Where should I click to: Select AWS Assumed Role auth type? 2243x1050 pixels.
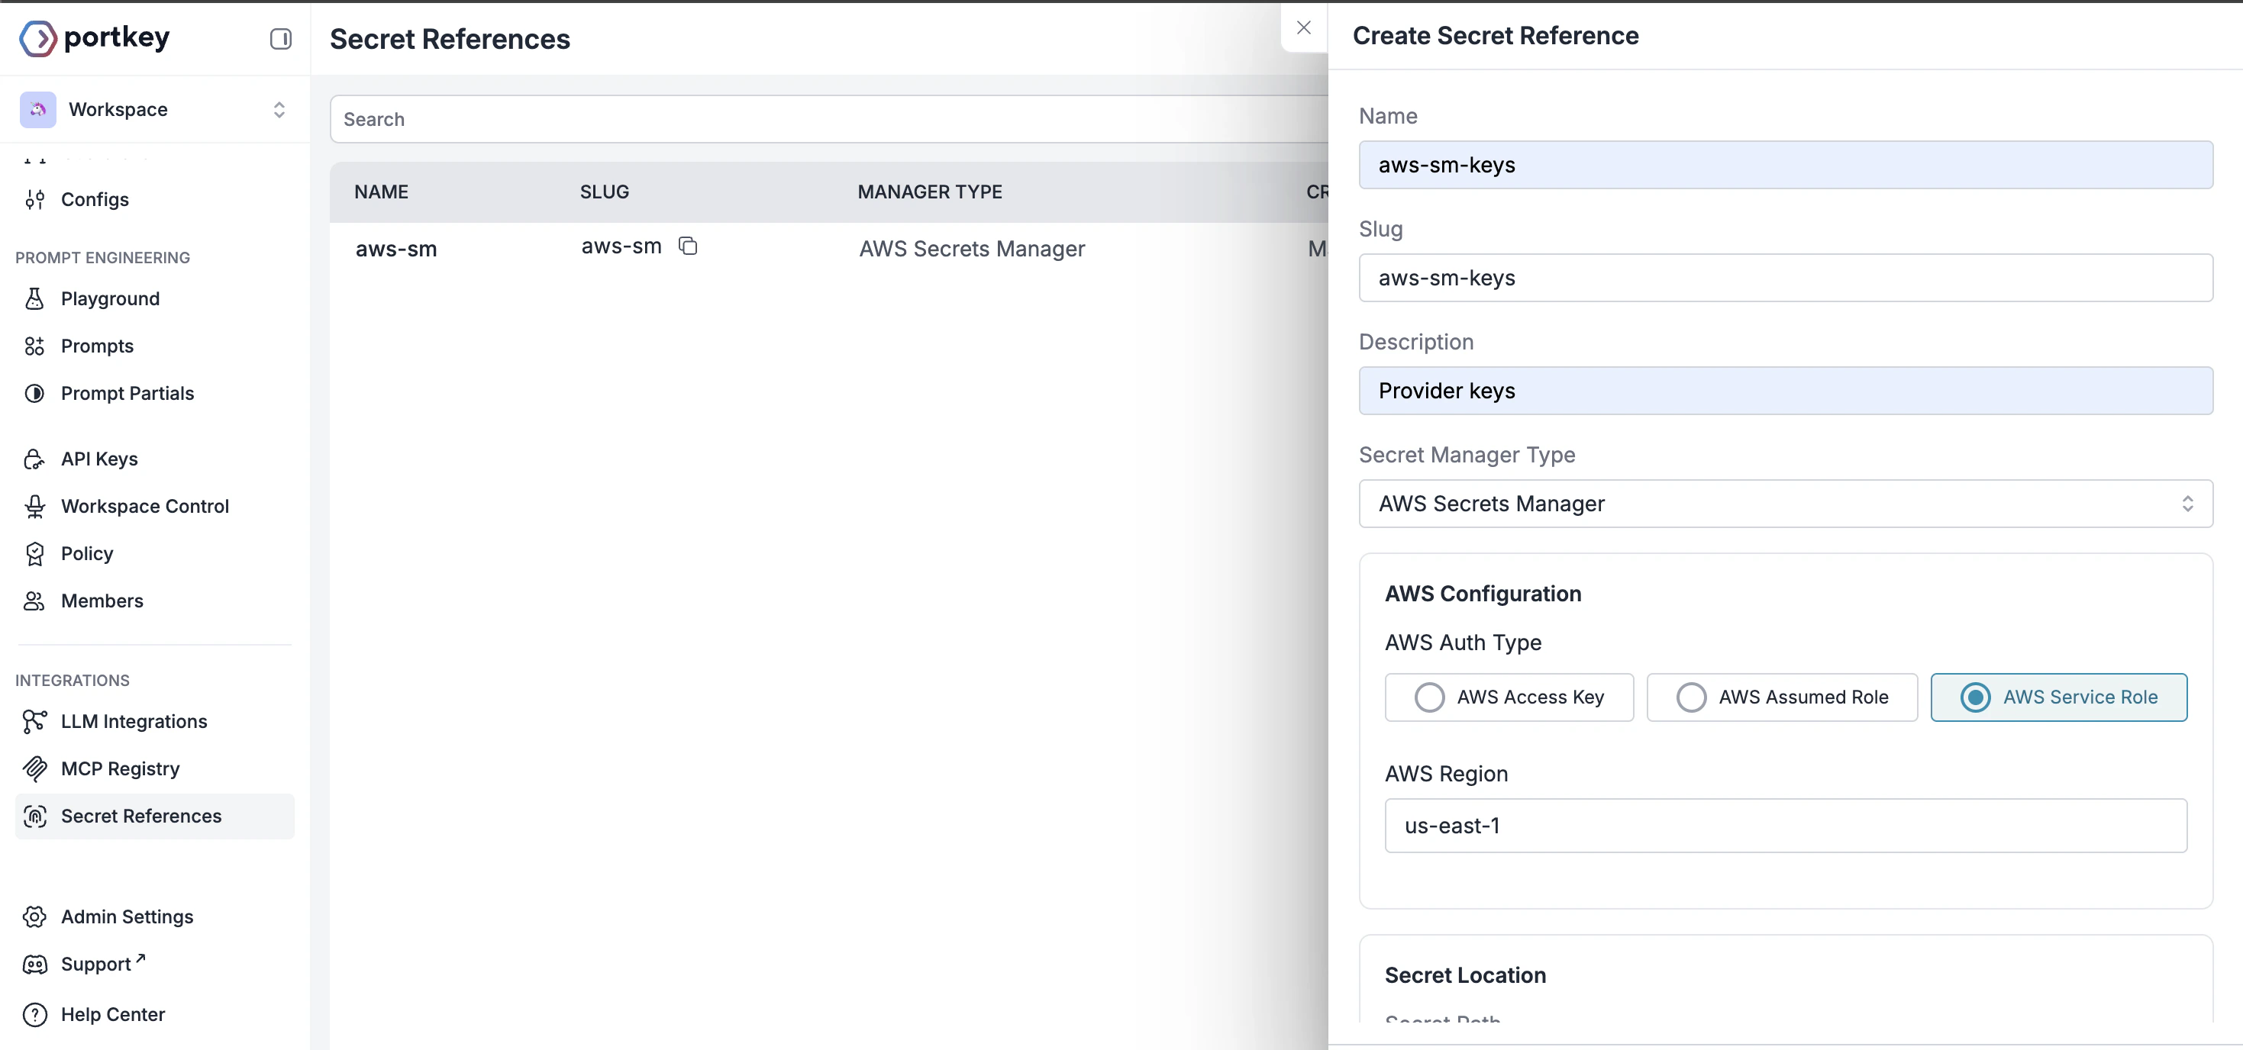click(1782, 697)
